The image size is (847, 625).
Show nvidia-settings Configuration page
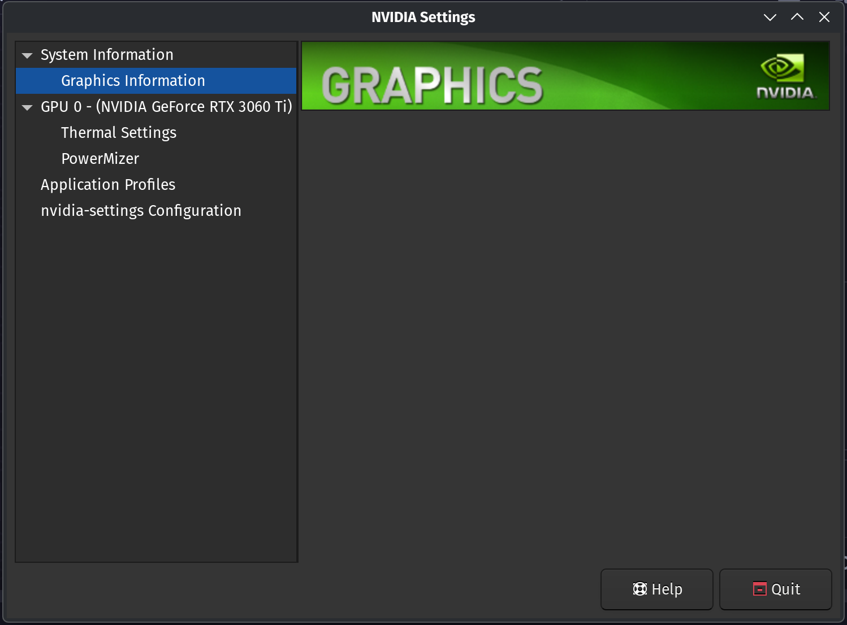141,211
